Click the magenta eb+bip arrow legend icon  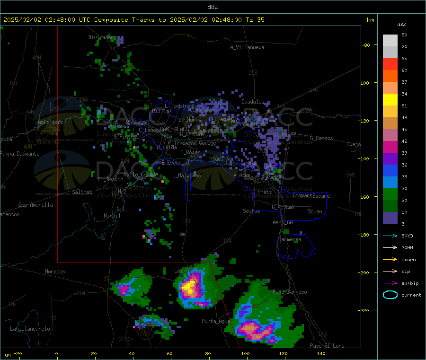(390, 283)
